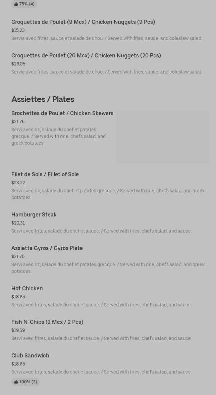
Task: Click the Hamburger Steak description text
Action: tap(101, 231)
